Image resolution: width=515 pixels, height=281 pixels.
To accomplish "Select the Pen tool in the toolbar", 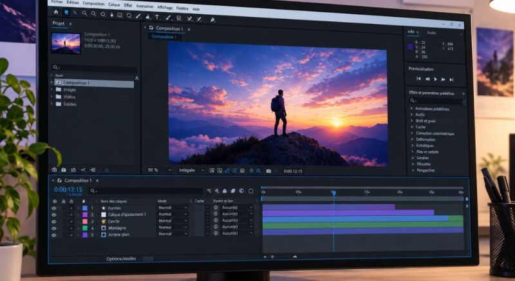I will [138, 15].
